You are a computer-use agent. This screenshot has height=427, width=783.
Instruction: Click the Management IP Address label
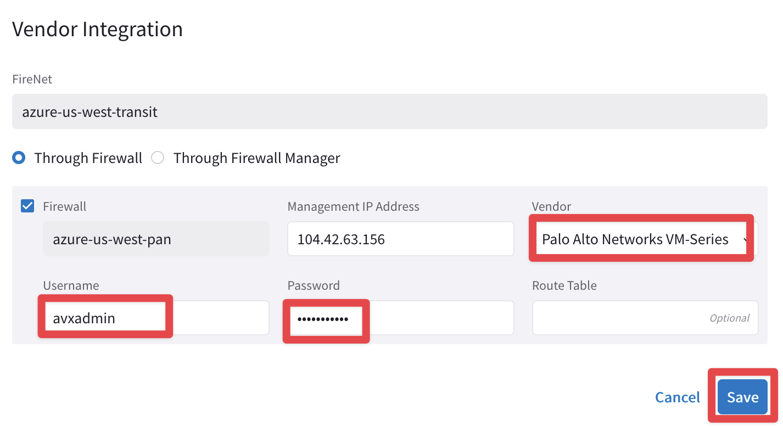click(x=353, y=206)
